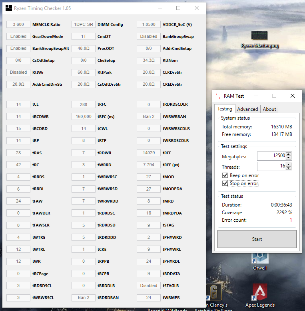The image size is (305, 311).
Task: Increase Threads with the up arrow
Action: click(289, 164)
